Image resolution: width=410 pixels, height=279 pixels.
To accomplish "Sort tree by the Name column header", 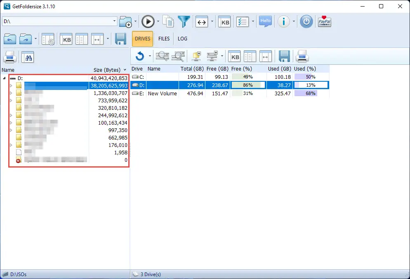I will (x=8, y=70).
